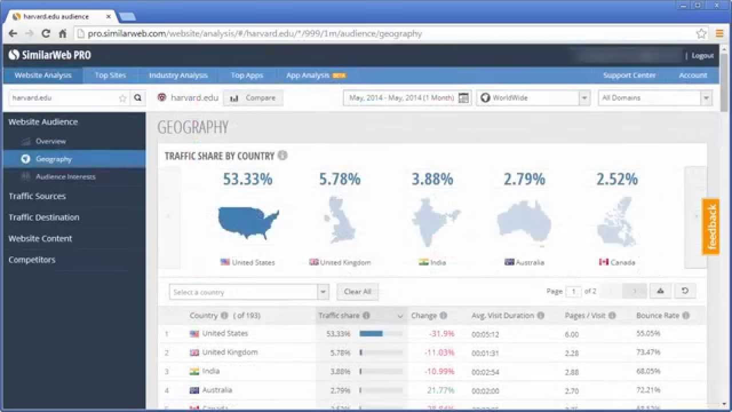Expand Competitors sidebar section
This screenshot has height=412, width=732.
(x=32, y=259)
